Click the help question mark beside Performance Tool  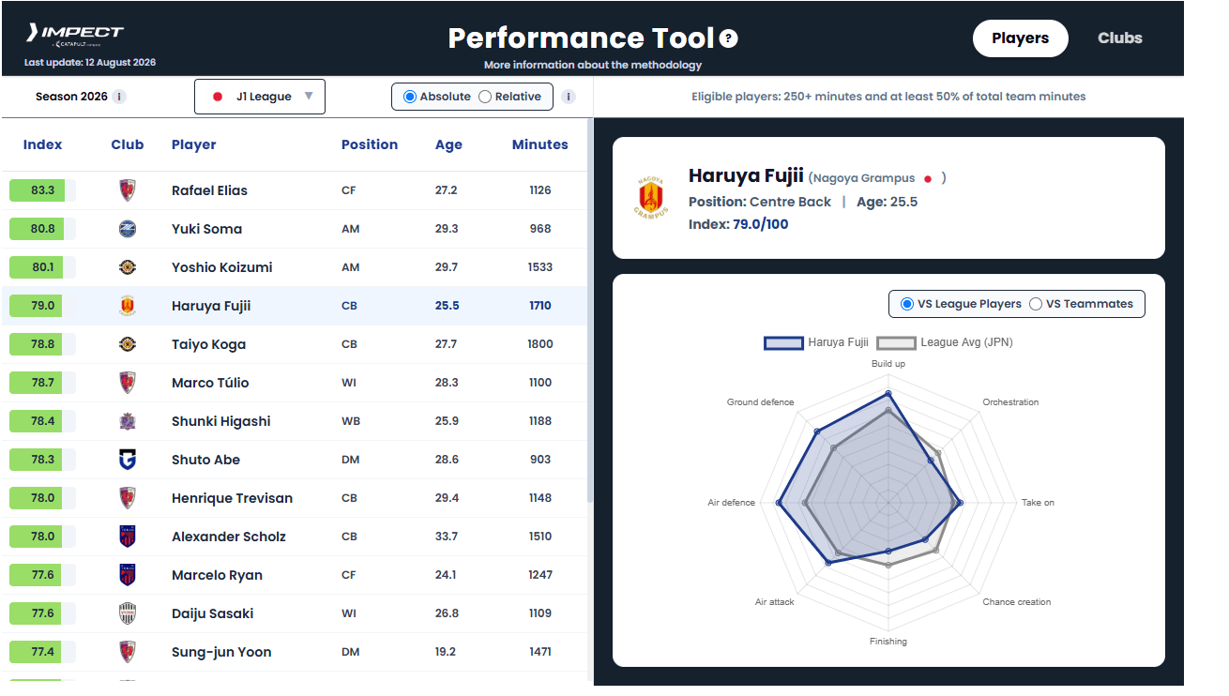[729, 38]
